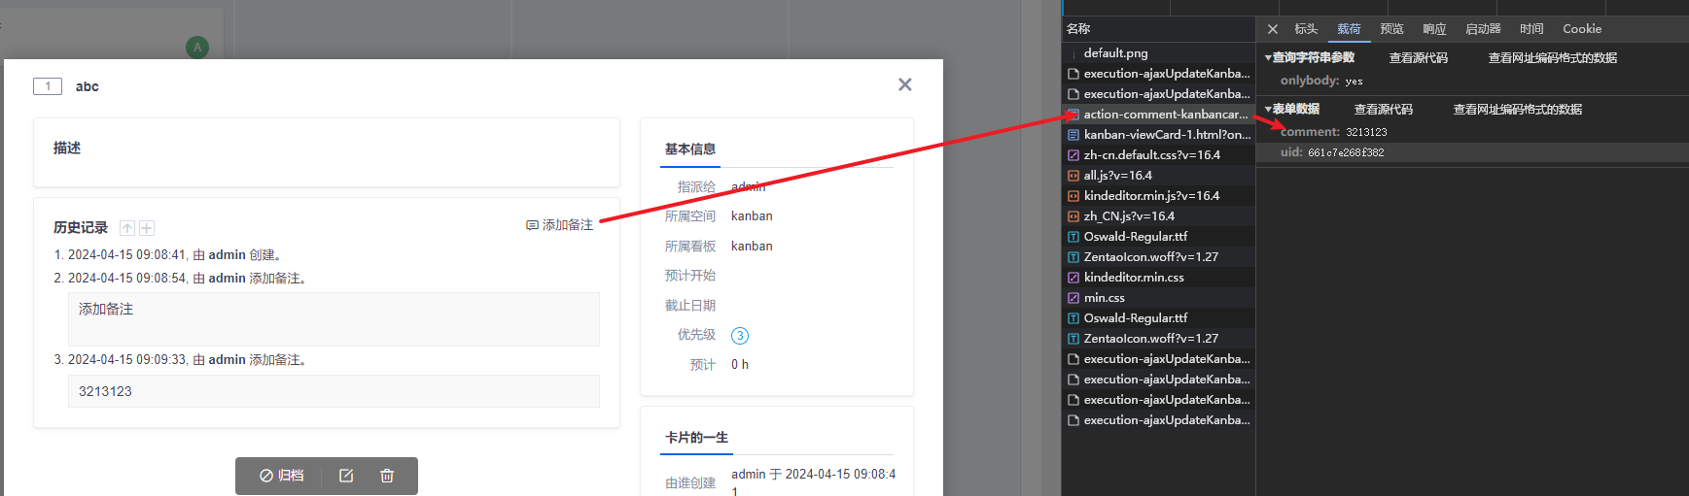Viewport: 1689px width, 496px height.
Task: Click the 添加备注 add comment link
Action: pyautogui.click(x=559, y=225)
